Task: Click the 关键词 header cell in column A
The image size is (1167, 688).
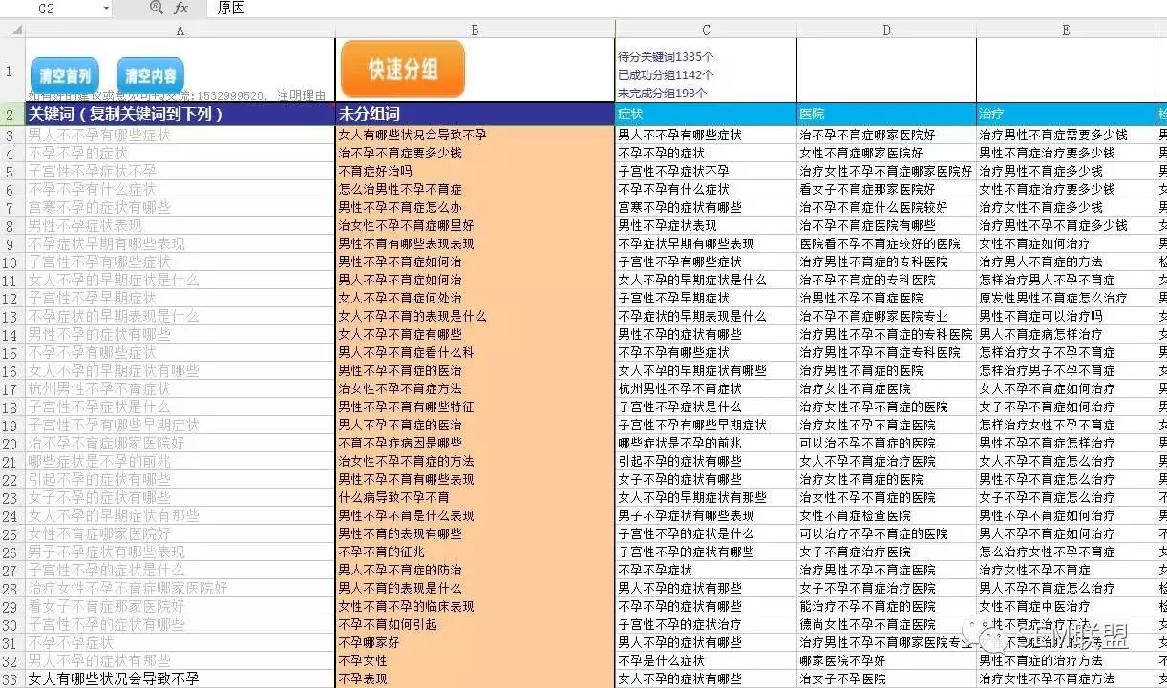Action: point(180,115)
